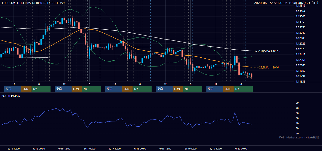The width and height of the screenshot is (322, 151).
Task: Click price axis label 1.12106
Action: pyautogui.click(x=301, y=65)
